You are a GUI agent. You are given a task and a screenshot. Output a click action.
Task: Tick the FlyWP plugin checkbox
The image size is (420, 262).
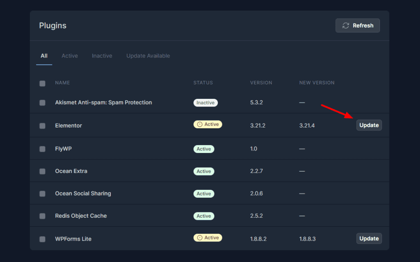pos(42,149)
